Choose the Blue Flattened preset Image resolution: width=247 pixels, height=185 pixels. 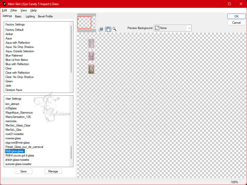pos(14,55)
